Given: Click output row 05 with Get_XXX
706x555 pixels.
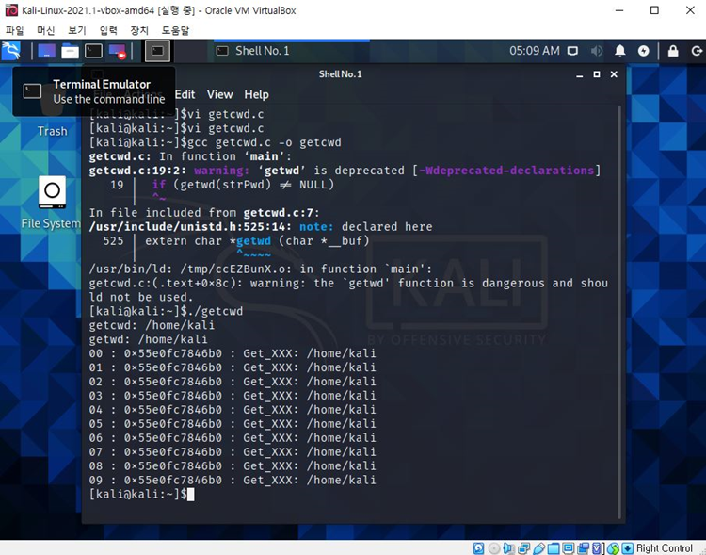Looking at the screenshot, I should point(233,423).
